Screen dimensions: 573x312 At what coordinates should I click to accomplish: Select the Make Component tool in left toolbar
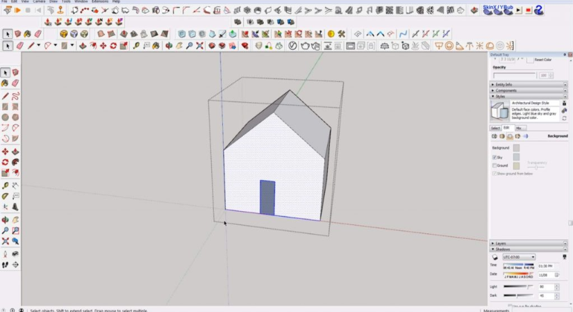coord(15,72)
